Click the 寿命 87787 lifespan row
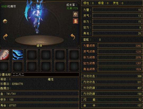 39,105
